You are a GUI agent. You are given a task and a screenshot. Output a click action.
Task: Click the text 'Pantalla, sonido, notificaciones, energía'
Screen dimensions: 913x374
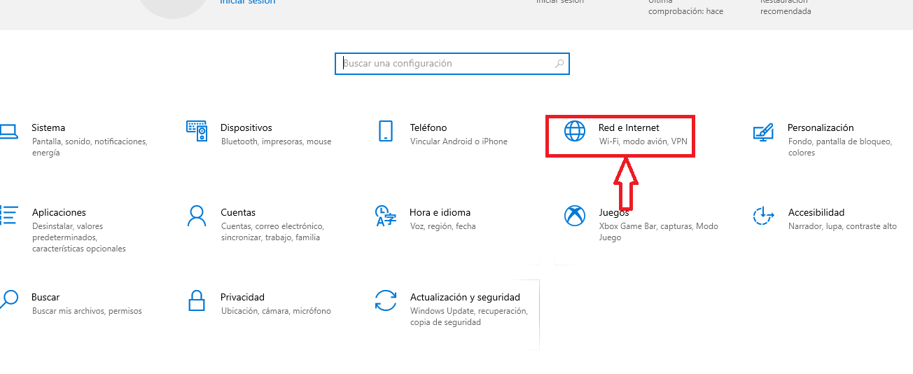[x=90, y=147]
